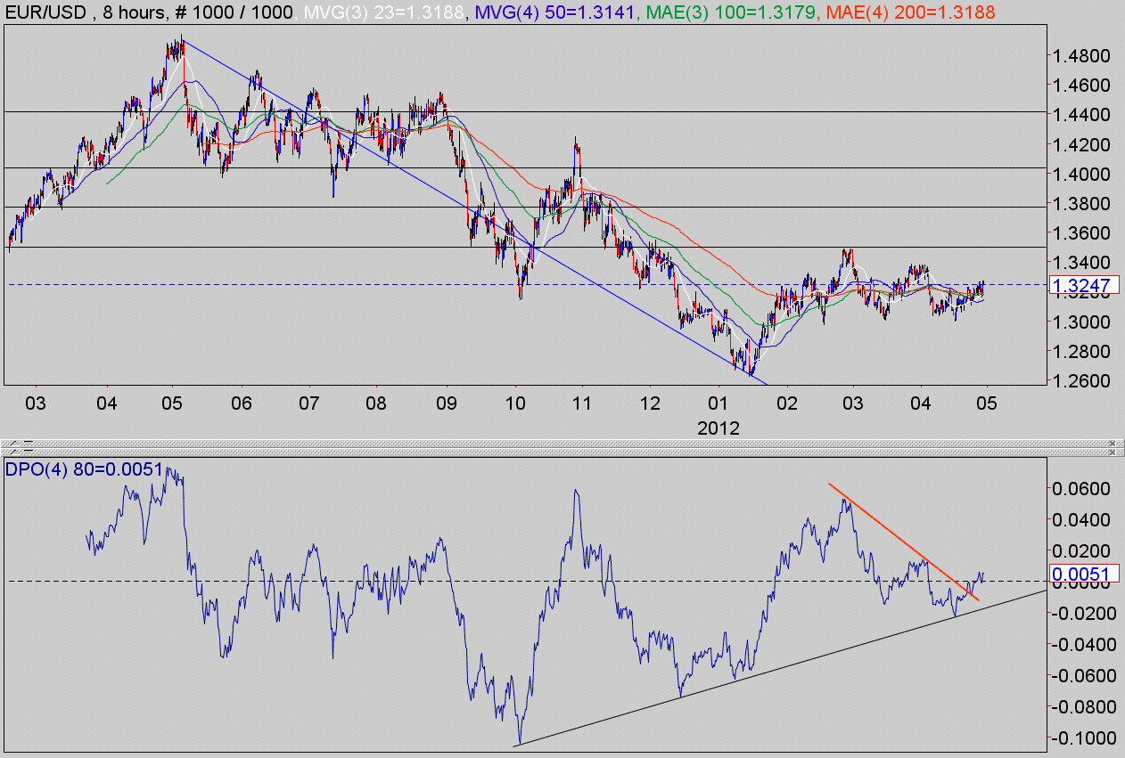The height and width of the screenshot is (758, 1125).
Task: Close the DPO pane using the lower splitter X icon
Action: (x=1113, y=452)
